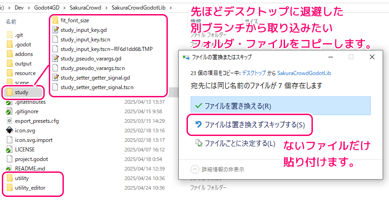Open the .git folder icon
This screenshot has height=201, width=389.
pos(10,35)
